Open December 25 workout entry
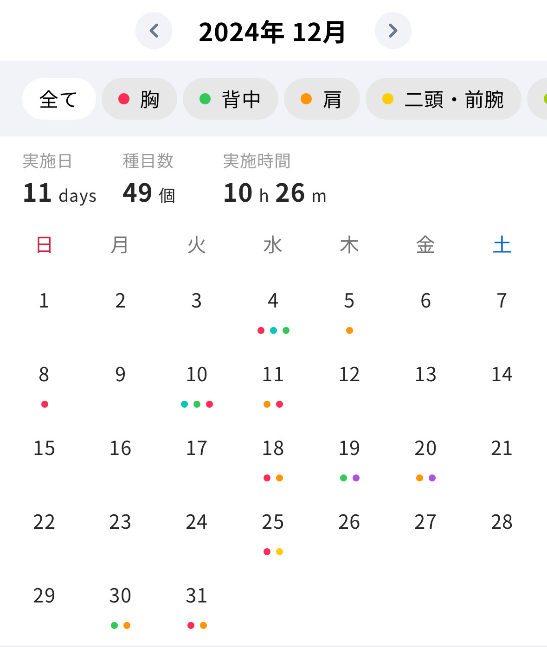 pyautogui.click(x=273, y=532)
